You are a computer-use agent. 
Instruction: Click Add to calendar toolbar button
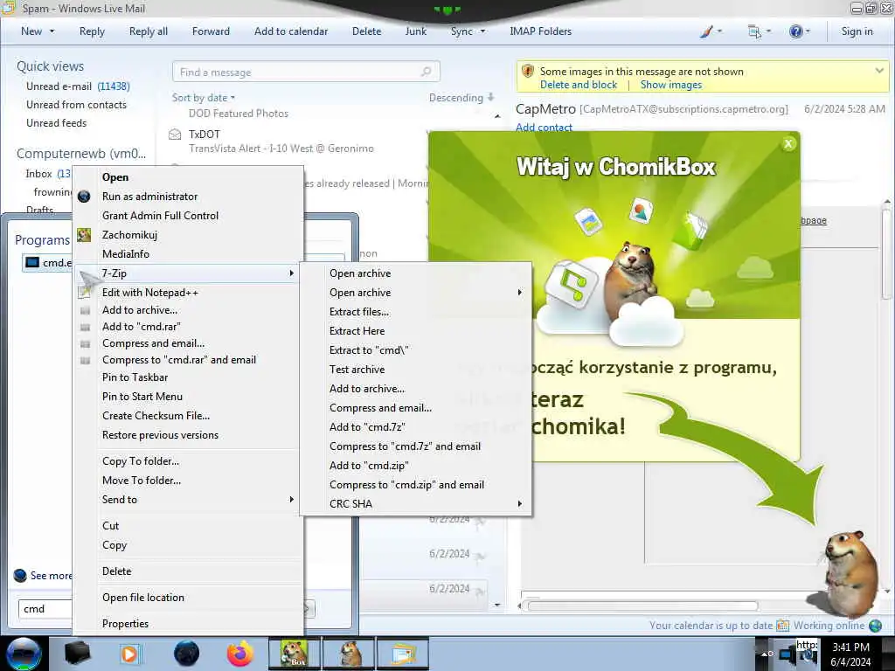[291, 31]
